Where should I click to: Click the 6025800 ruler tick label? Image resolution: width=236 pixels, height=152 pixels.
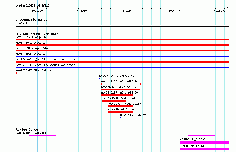[x=83, y=11]
